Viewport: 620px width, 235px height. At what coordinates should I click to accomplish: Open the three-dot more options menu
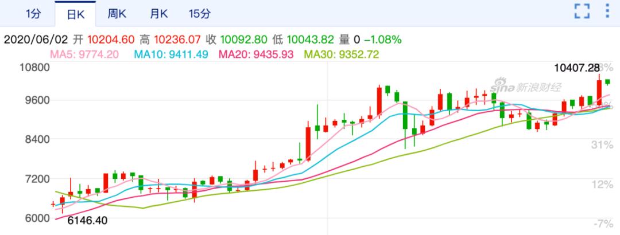608,11
